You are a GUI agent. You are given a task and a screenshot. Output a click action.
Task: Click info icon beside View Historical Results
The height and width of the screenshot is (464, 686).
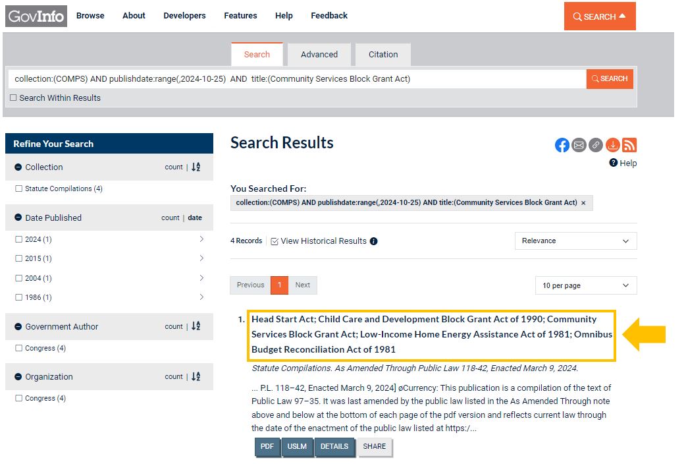[x=374, y=241]
